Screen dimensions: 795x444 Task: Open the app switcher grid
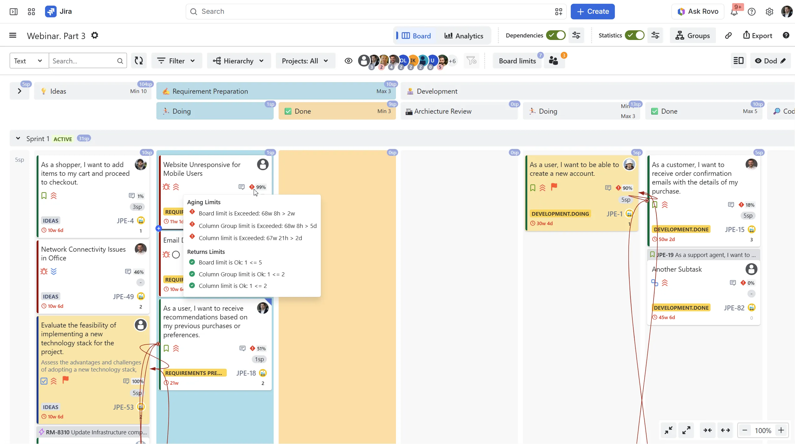click(x=31, y=12)
